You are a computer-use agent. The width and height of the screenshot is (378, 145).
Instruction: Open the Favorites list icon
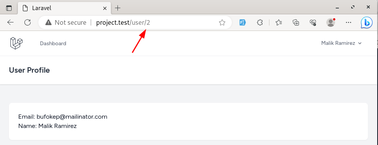pos(279,22)
